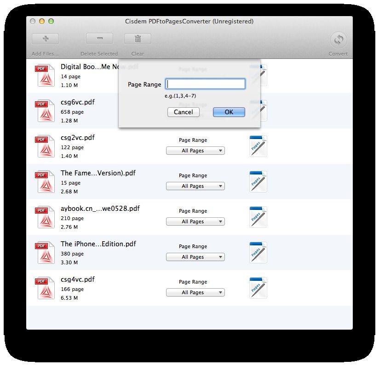The height and width of the screenshot is (366, 379).
Task: Cancel the Page Range dialog
Action: pyautogui.click(x=183, y=112)
